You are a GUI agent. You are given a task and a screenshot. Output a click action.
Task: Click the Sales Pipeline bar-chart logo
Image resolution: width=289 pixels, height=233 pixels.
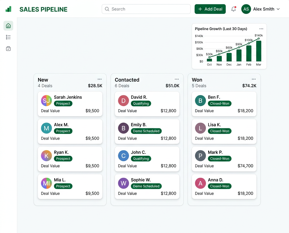click(9, 9)
